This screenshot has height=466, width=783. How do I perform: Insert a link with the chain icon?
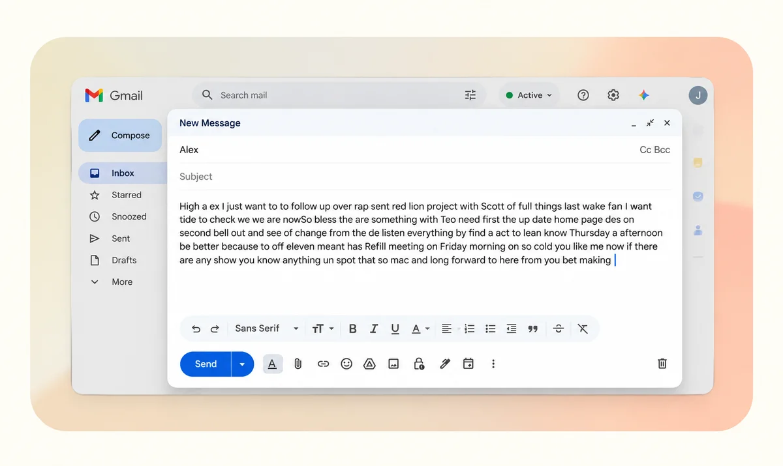tap(323, 364)
